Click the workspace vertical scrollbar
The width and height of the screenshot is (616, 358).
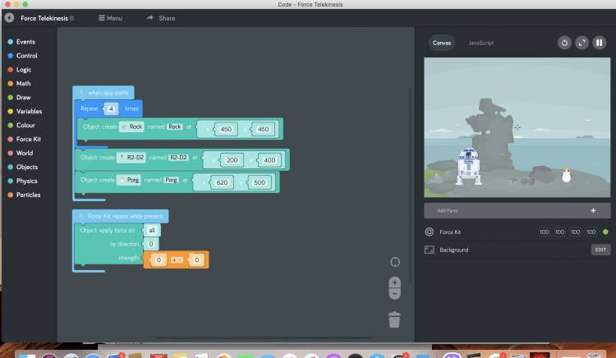click(411, 185)
